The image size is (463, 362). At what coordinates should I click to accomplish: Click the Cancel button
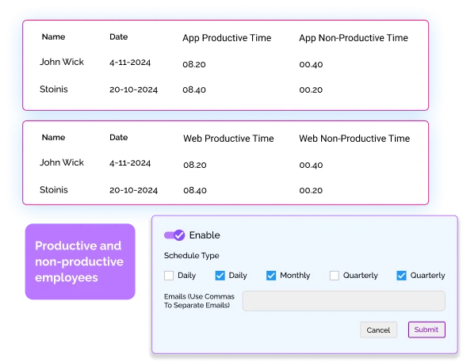click(378, 330)
